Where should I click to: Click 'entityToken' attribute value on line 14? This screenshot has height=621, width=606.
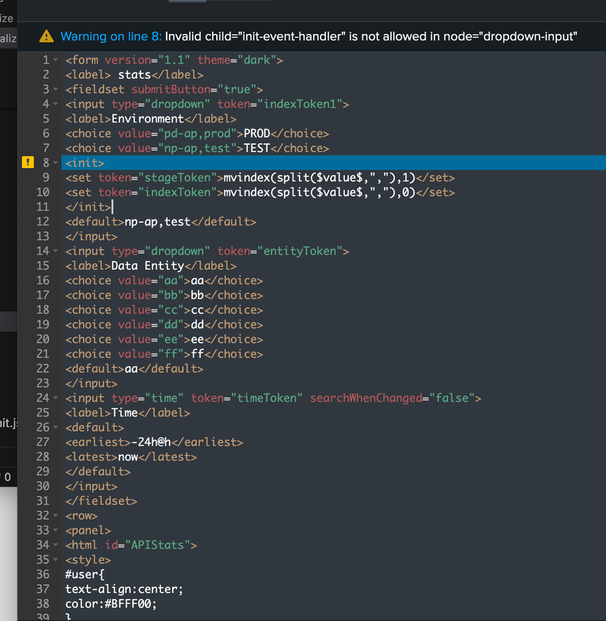point(300,251)
